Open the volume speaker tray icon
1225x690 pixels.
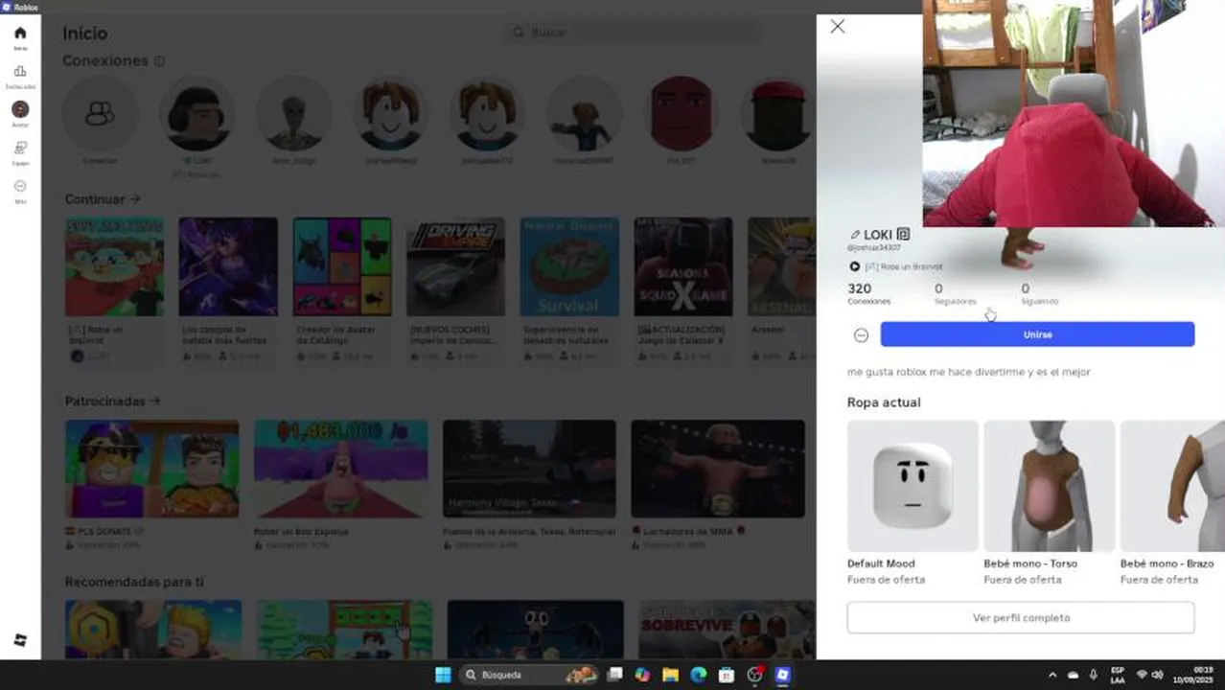click(x=1157, y=675)
